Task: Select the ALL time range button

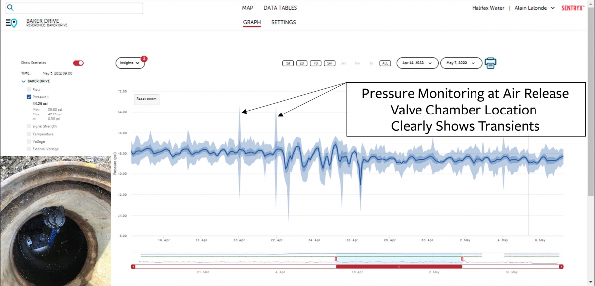Action: tap(385, 63)
